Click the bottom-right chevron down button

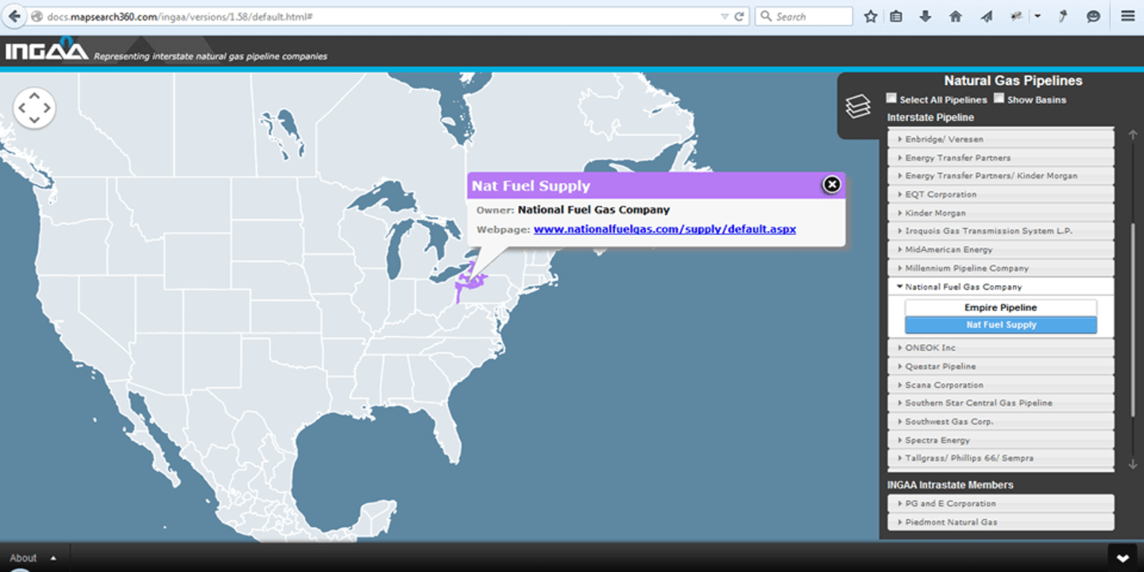1123,558
